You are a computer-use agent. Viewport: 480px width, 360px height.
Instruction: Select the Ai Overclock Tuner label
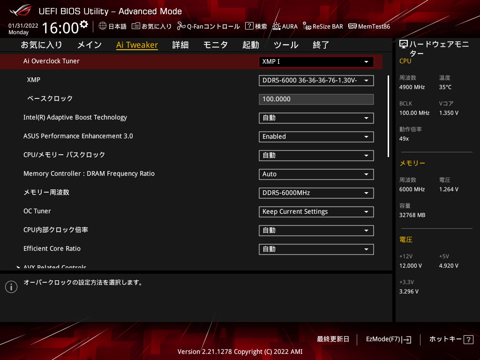pos(52,61)
